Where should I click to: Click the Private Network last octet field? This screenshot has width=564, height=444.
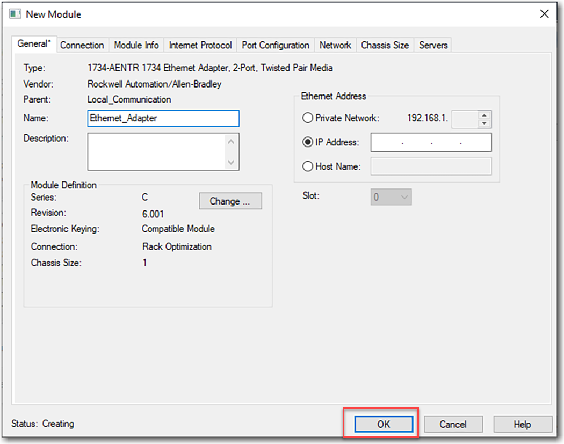coord(465,119)
